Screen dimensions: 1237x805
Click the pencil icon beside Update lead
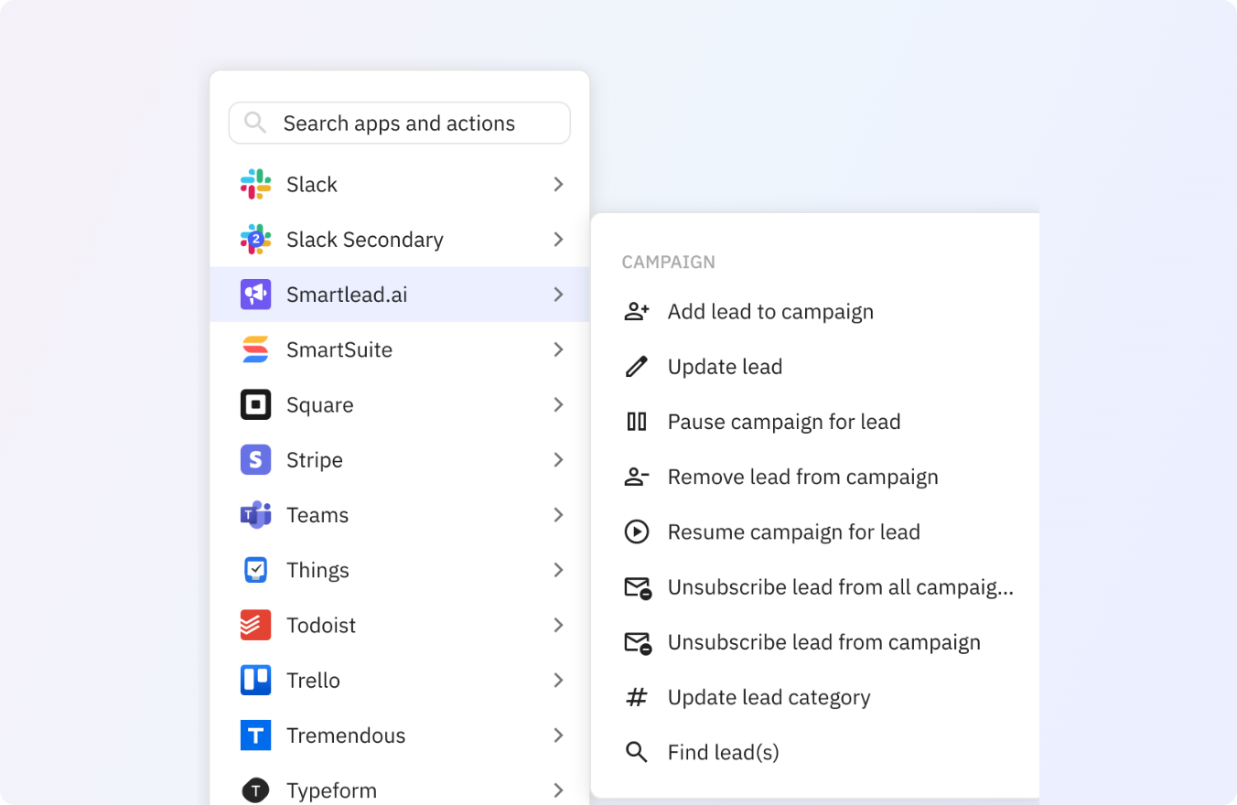pyautogui.click(x=636, y=367)
